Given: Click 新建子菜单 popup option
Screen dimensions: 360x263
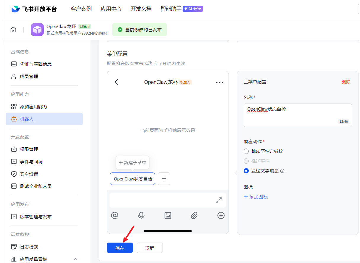Looking at the screenshot, I should tap(133, 162).
